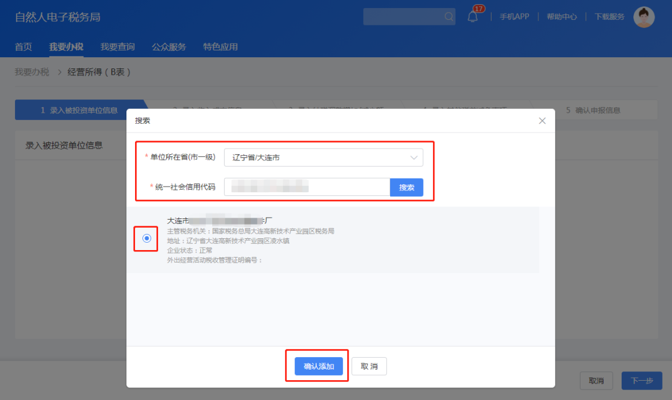The height and width of the screenshot is (400, 672).
Task: Switch to the 我要查询 tab
Action: (x=118, y=47)
